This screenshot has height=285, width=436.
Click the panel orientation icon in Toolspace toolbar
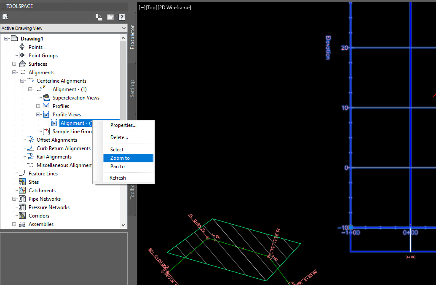[x=99, y=17]
